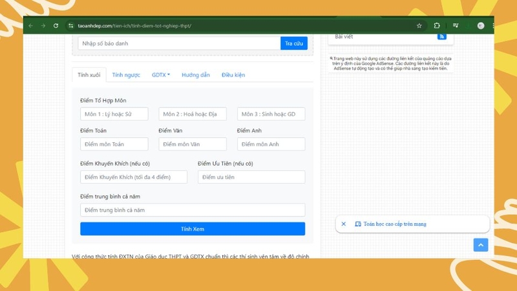Click the Điểm Tổ Hợp Môn label
This screenshot has height=291, width=517.
point(103,100)
